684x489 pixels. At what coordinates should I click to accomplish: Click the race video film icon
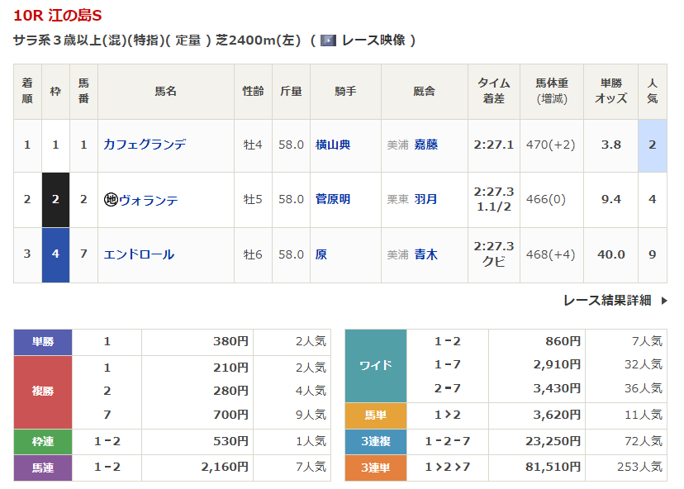coord(328,40)
